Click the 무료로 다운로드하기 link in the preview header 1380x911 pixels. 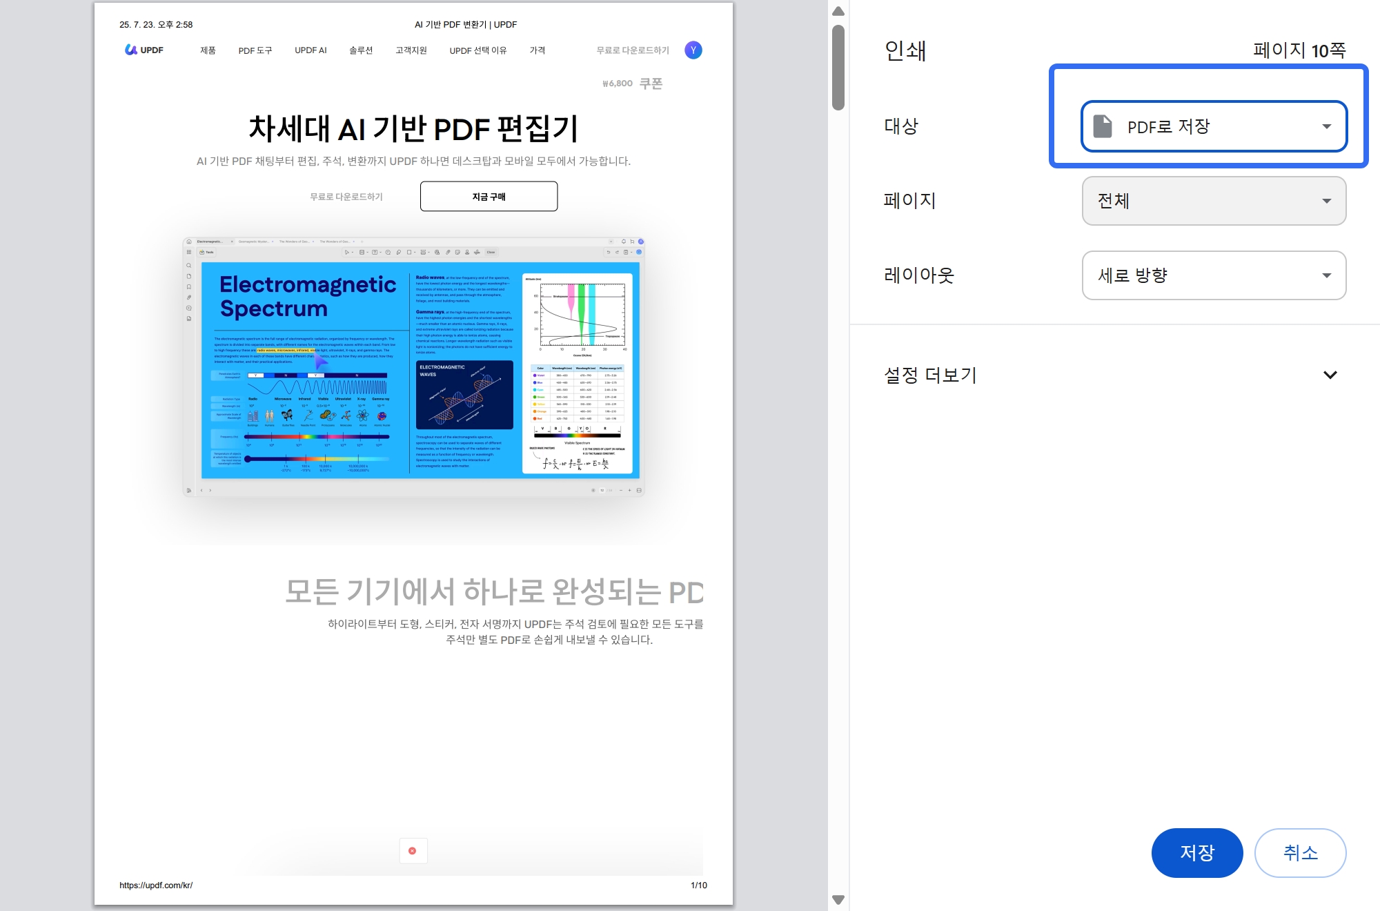point(633,50)
